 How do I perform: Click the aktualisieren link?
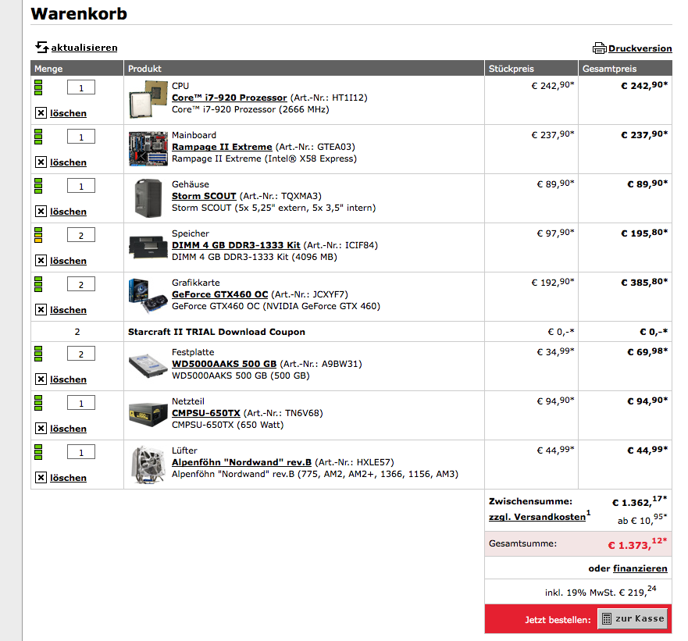pyautogui.click(x=84, y=48)
